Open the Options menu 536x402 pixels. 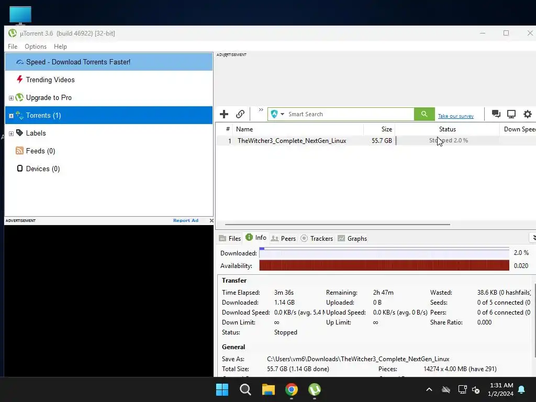(x=36, y=47)
